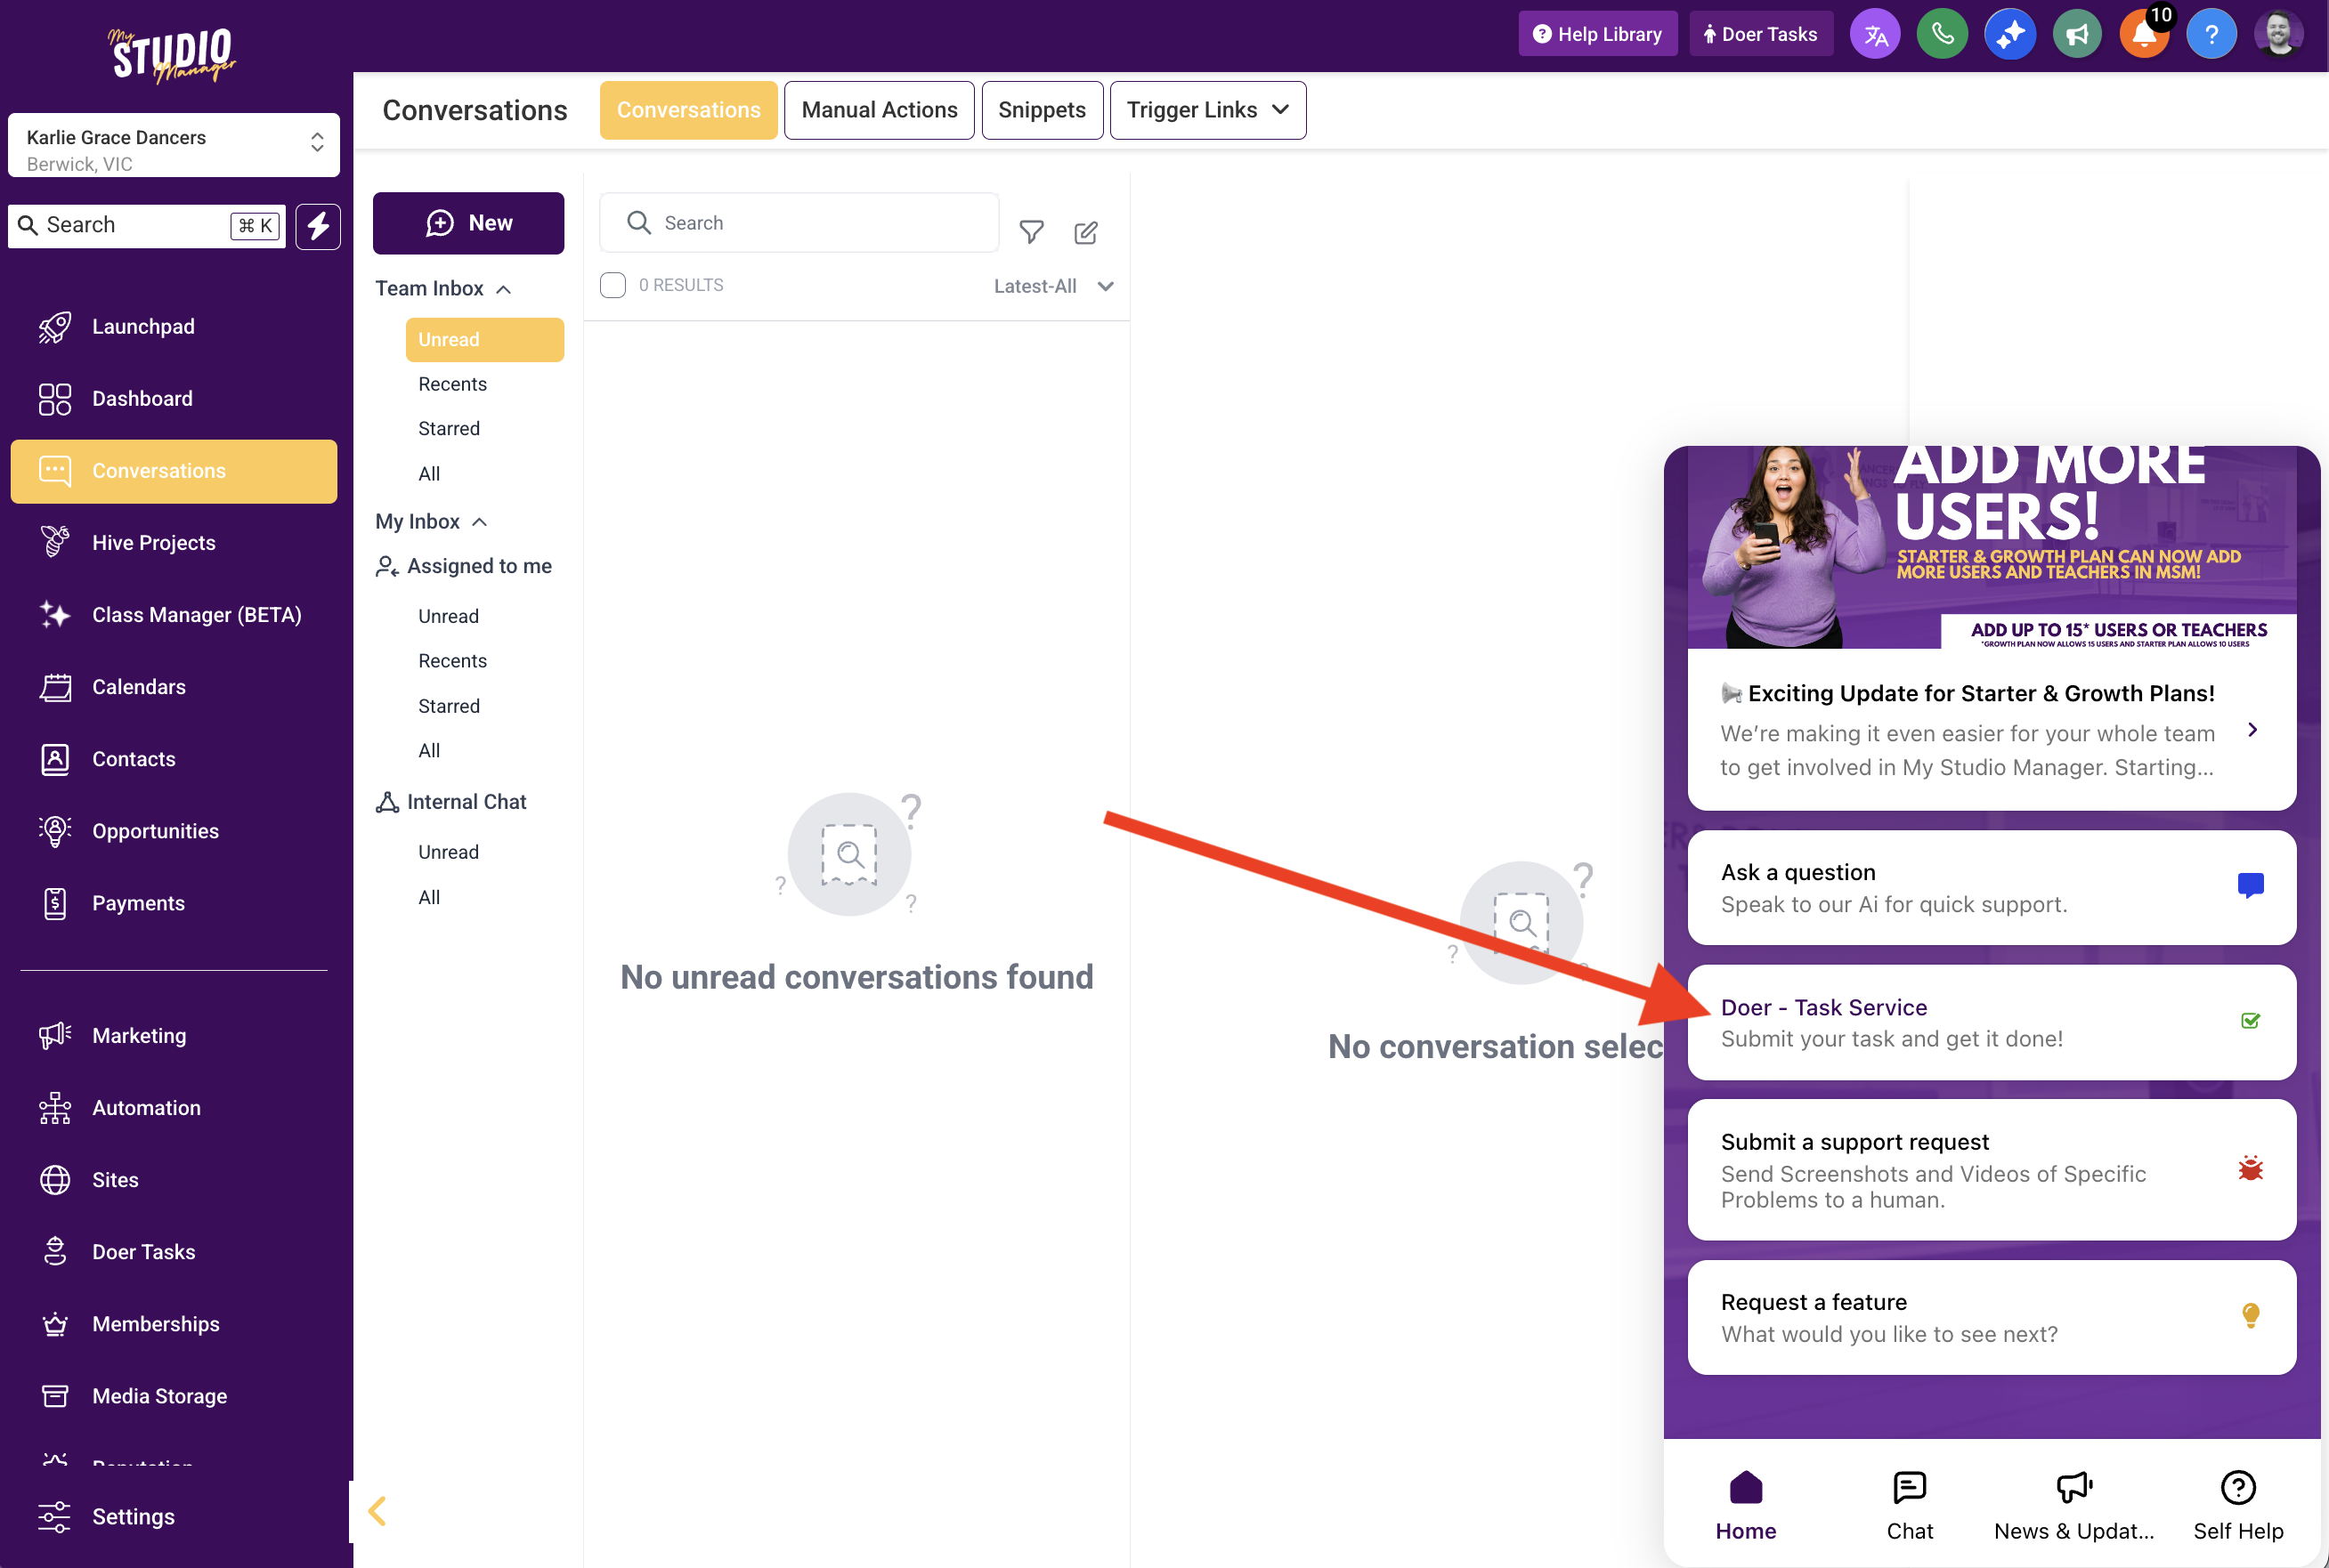Click the My Studio Manager logo

click(x=172, y=55)
